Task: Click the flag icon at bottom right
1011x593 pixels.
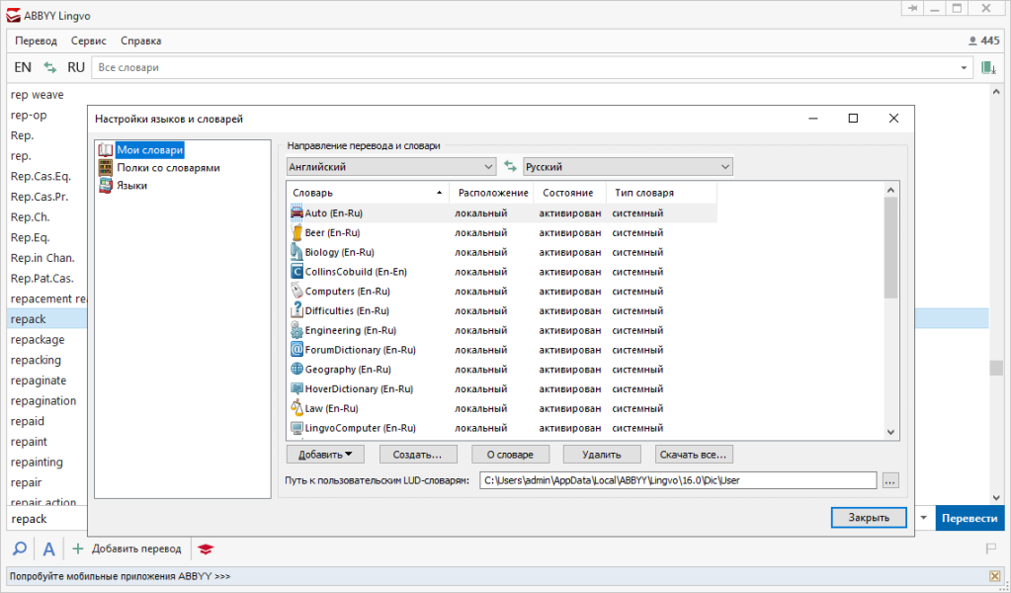Action: point(991,550)
